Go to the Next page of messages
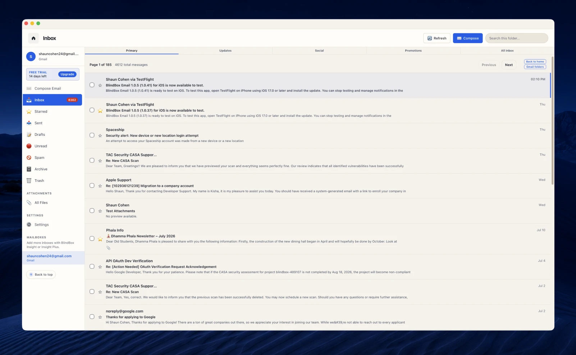 click(x=509, y=65)
